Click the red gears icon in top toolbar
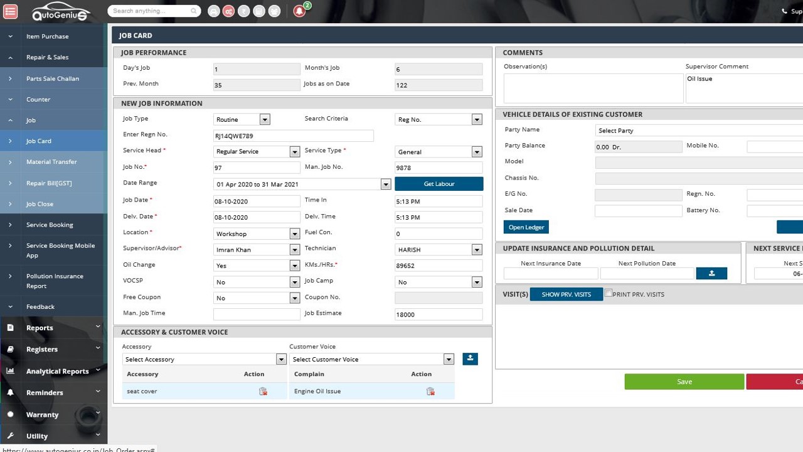 pos(228,11)
